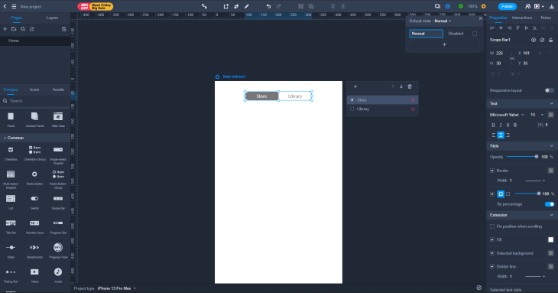
Task: Select the Number Input component
Action: [34, 226]
